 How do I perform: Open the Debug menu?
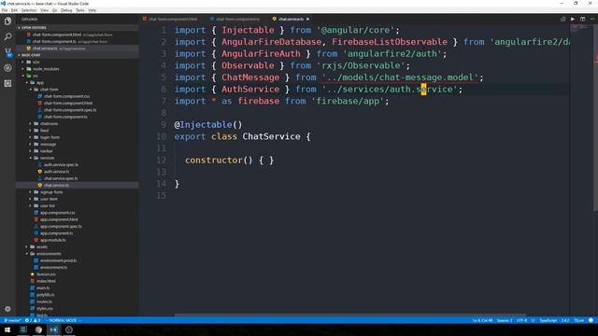(66, 10)
